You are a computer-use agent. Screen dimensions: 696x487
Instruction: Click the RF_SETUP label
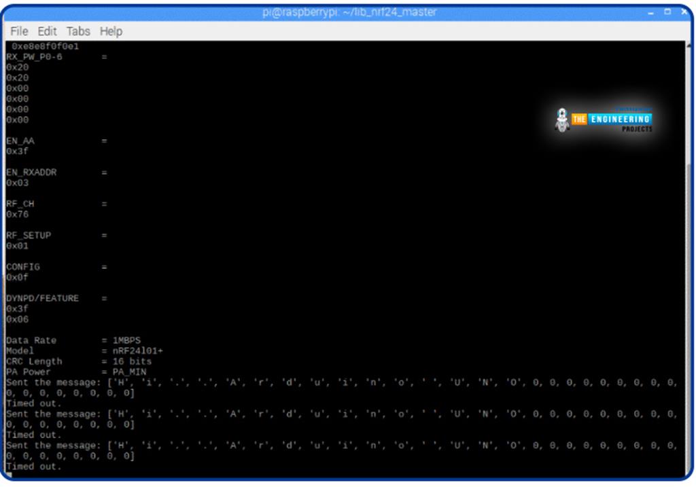(x=29, y=236)
